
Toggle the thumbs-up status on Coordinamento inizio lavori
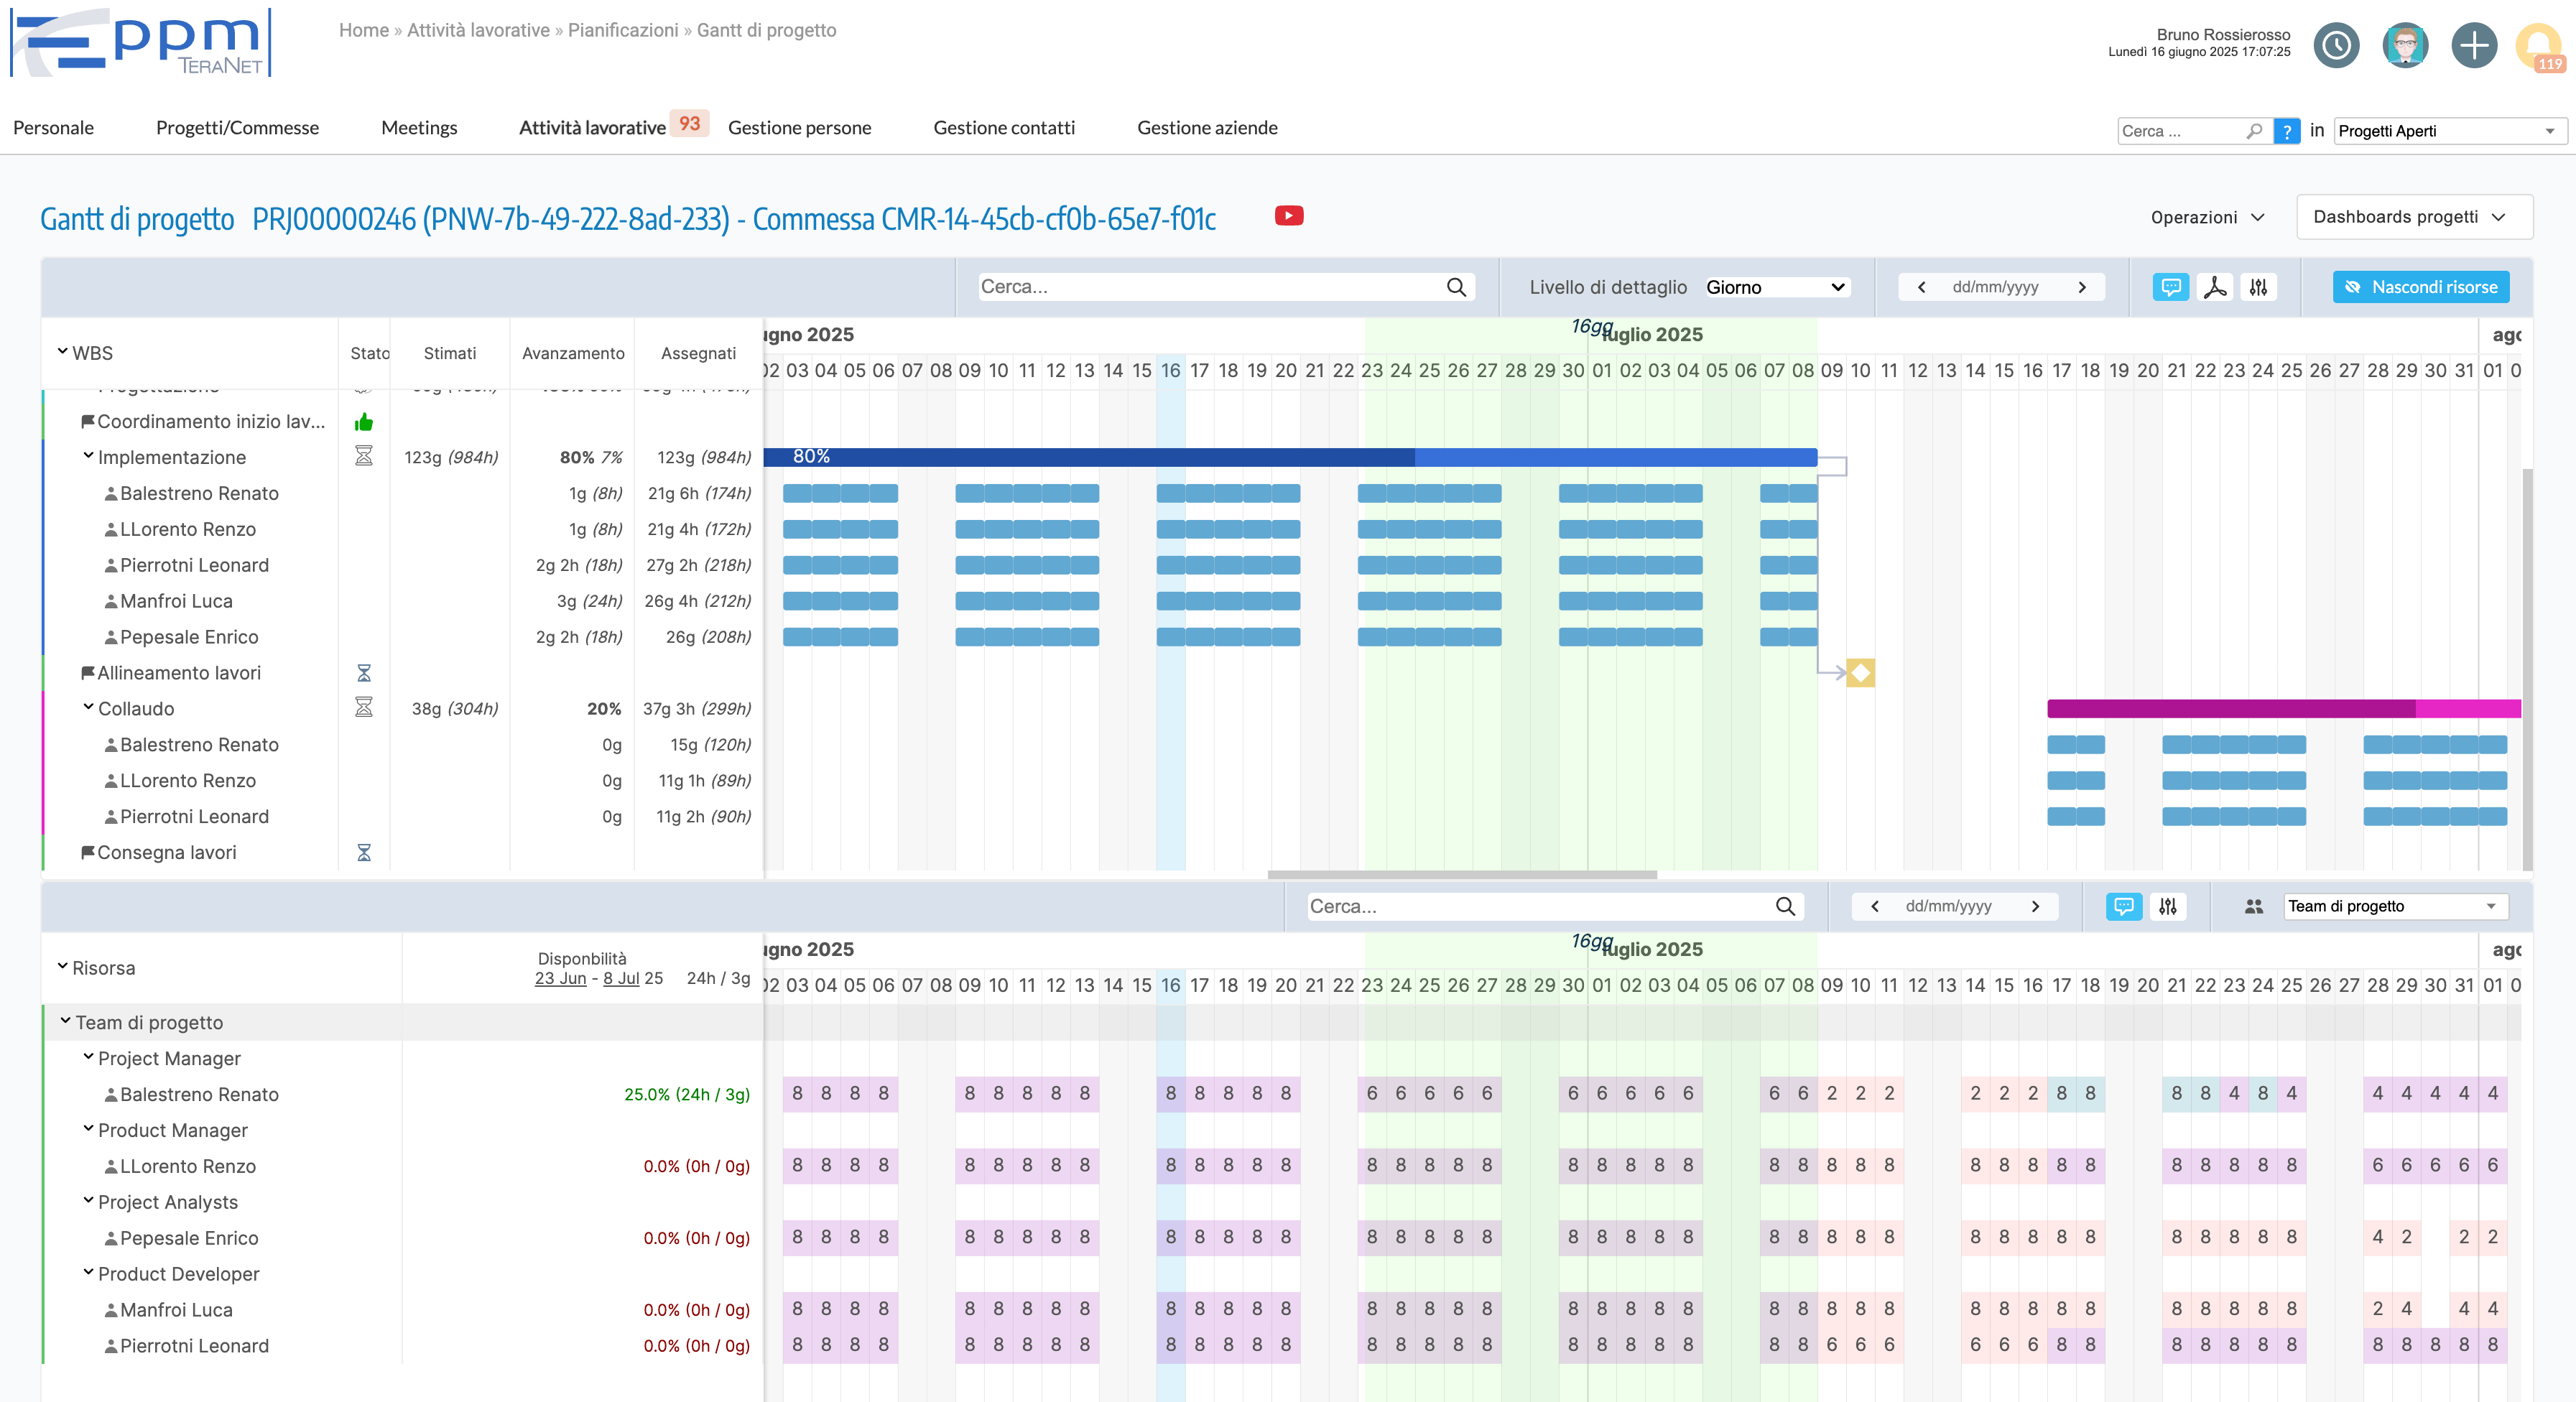pos(364,422)
